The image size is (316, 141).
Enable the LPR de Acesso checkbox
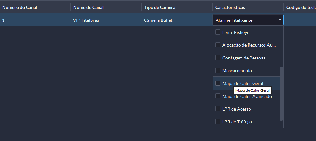[218, 109]
